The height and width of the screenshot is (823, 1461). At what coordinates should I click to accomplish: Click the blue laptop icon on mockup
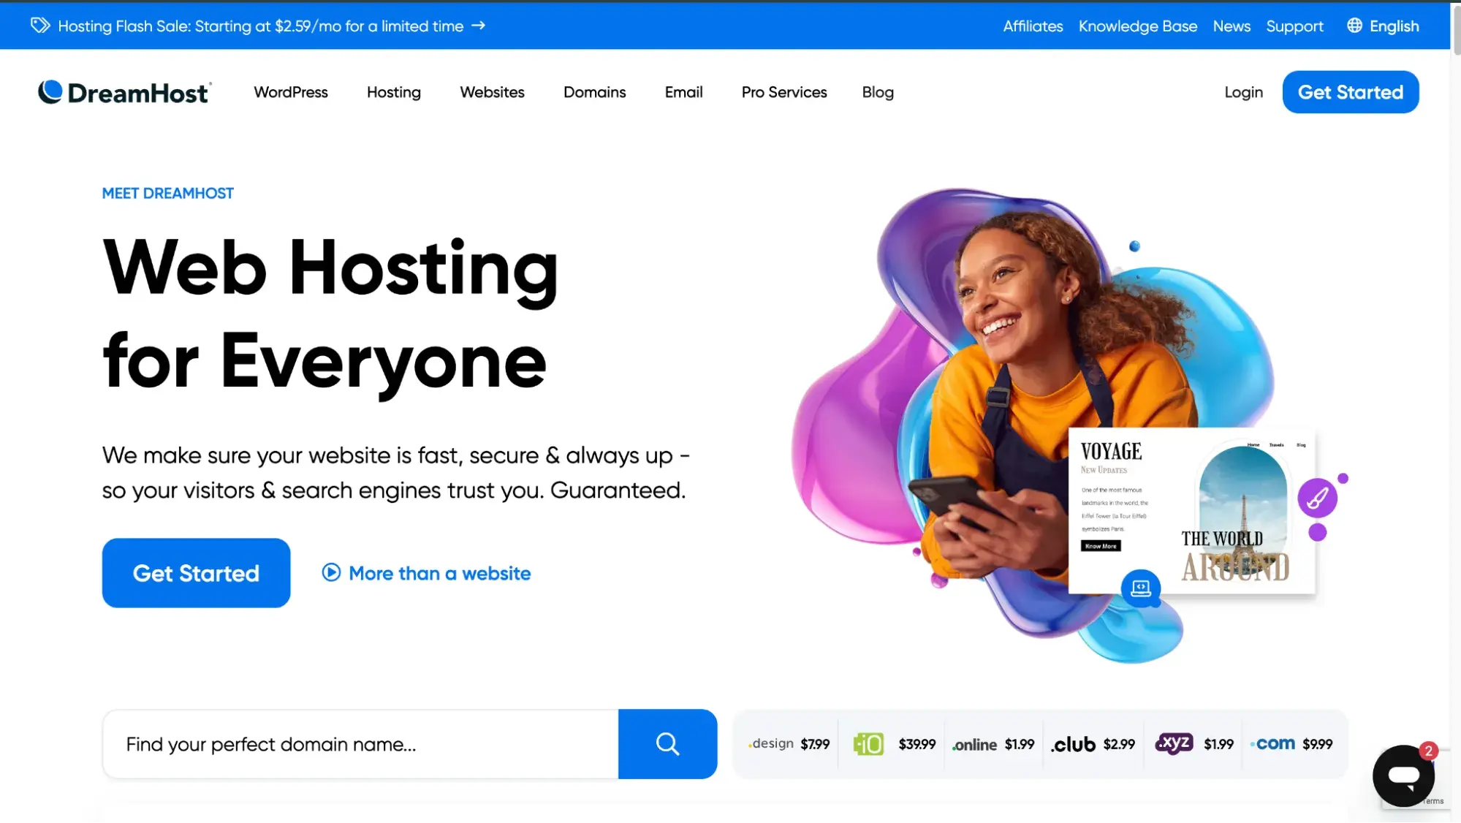tap(1140, 588)
